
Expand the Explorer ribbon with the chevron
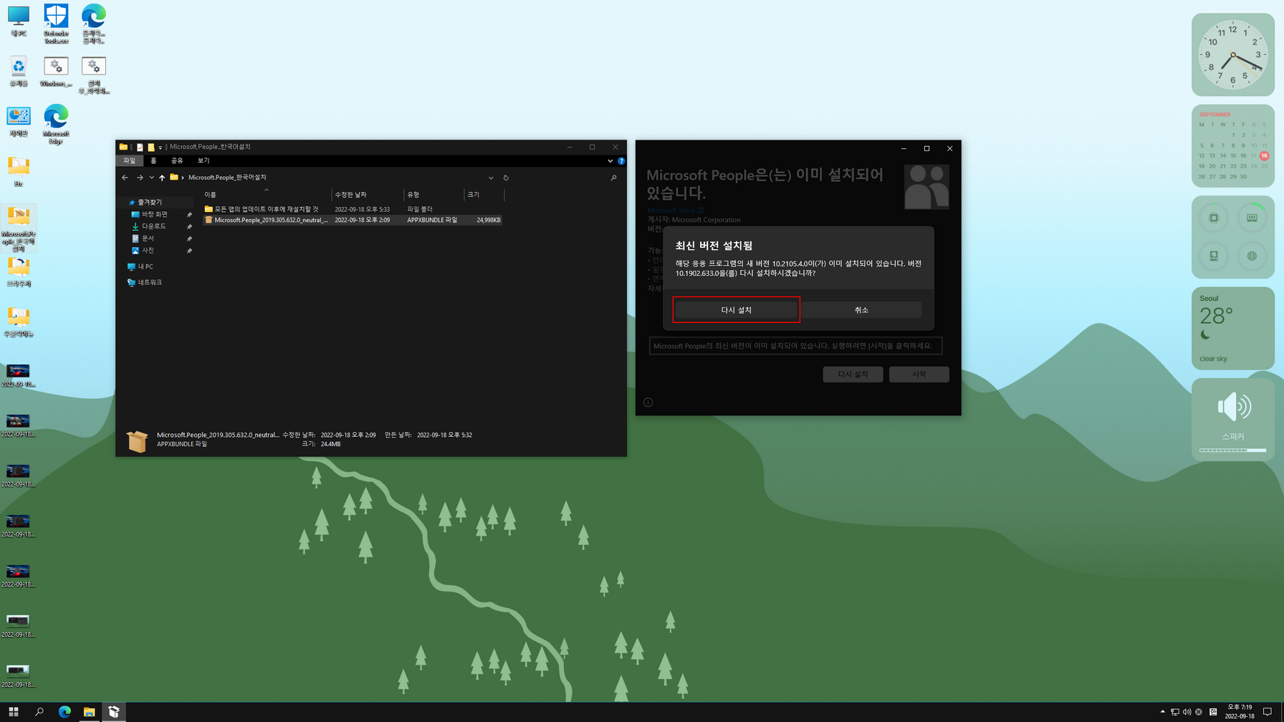coord(610,161)
